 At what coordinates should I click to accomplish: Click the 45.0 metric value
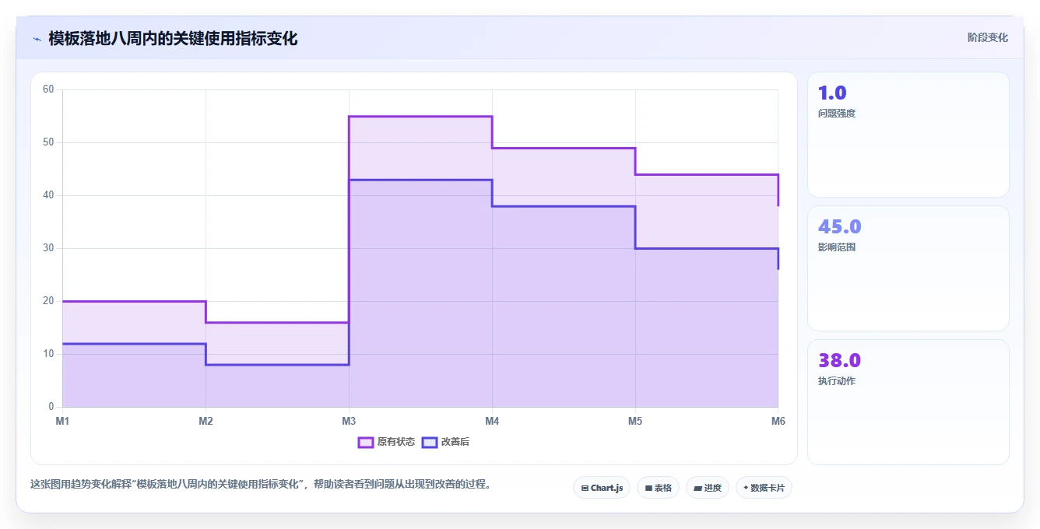pos(840,226)
